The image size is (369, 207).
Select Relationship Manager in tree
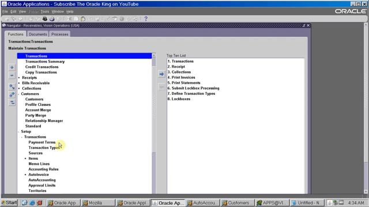point(44,121)
